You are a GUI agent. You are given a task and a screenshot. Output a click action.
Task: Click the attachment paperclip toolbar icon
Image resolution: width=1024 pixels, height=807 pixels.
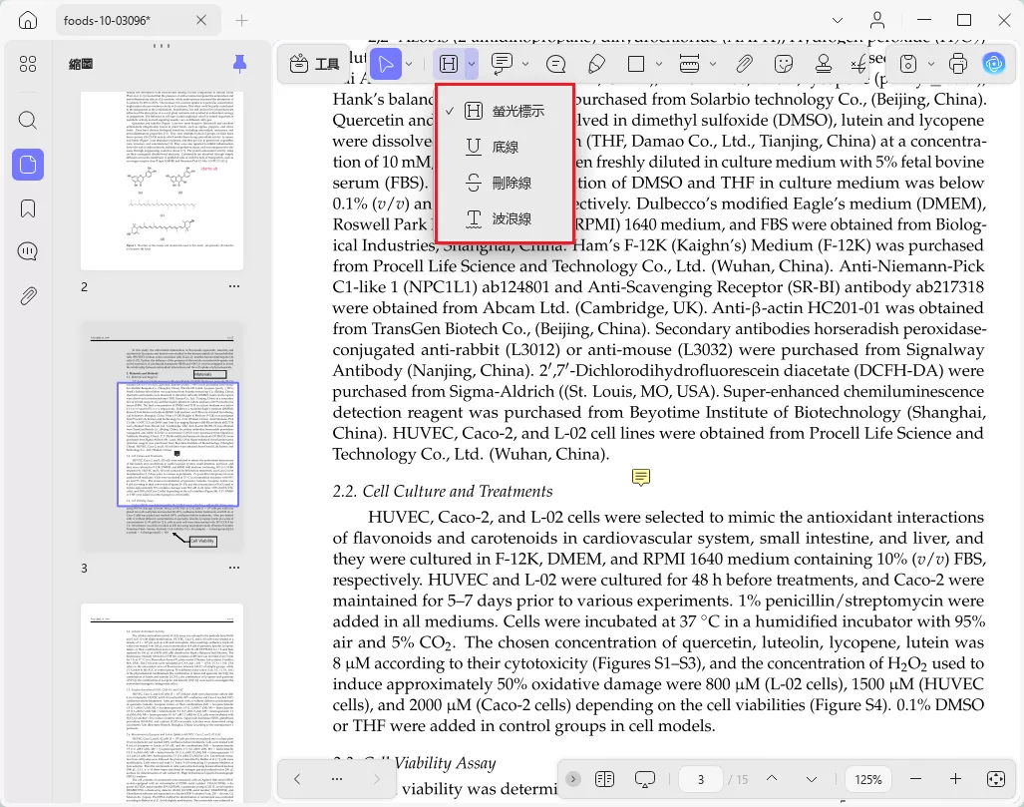(744, 64)
